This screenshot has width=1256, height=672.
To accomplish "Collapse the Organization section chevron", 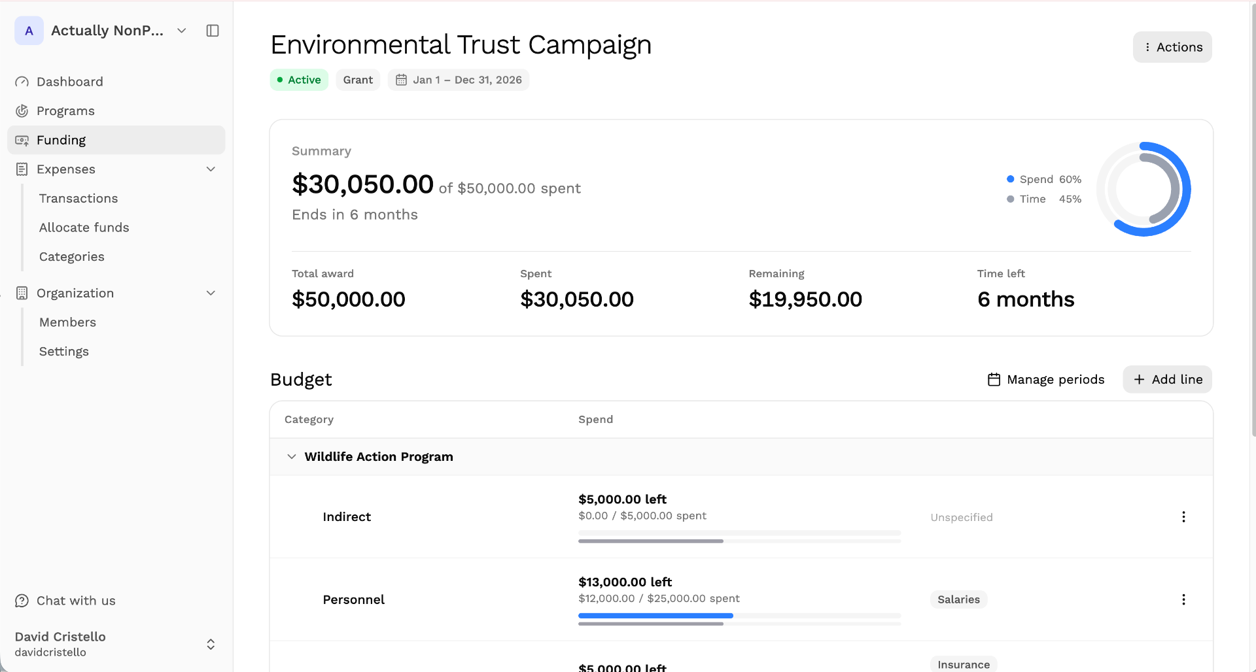I will [211, 293].
